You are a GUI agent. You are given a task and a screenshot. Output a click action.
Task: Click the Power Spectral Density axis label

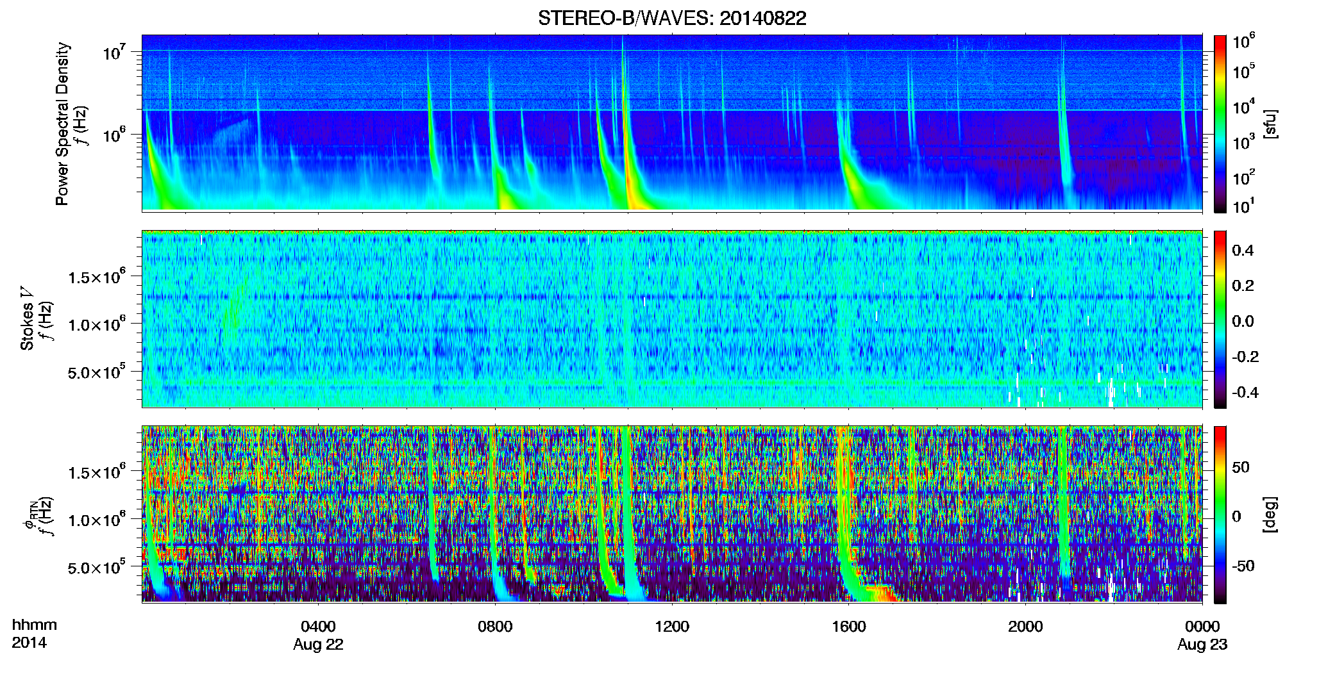[x=62, y=124]
